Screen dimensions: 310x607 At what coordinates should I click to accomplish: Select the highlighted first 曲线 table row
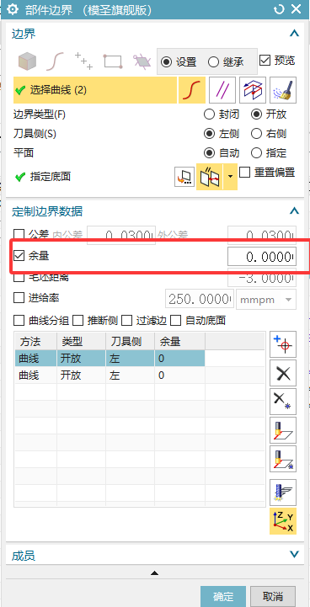110,358
